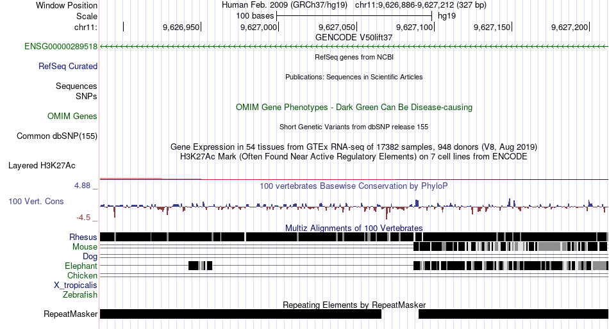
Task: Open the RefSeq Curated track label
Action: coord(67,67)
